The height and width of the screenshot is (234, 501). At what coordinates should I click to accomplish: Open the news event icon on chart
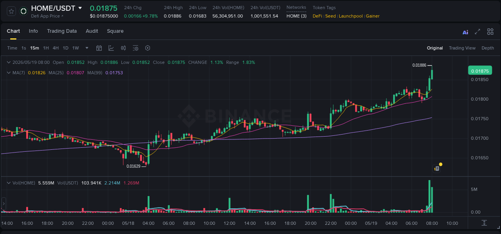[x=437, y=169]
